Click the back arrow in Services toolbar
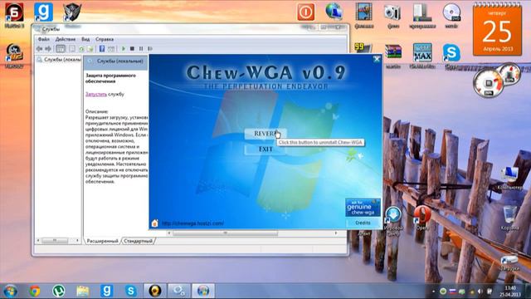The width and height of the screenshot is (531, 299). click(40, 49)
